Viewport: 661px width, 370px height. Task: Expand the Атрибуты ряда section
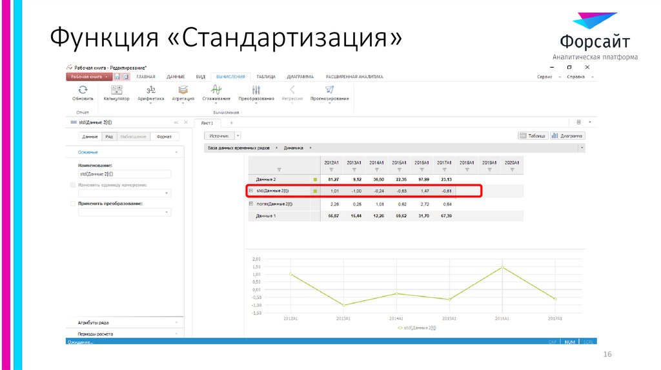tap(125, 322)
